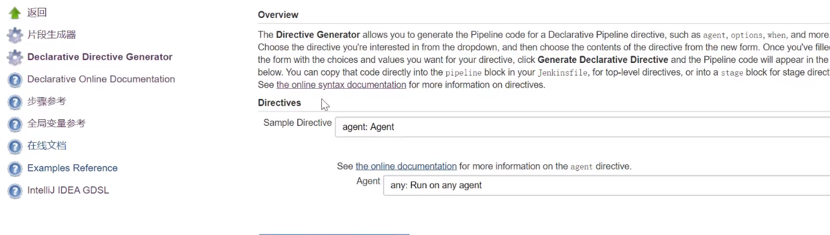Open the Examples Reference link
Viewport: 830px width, 235px height.
point(72,168)
